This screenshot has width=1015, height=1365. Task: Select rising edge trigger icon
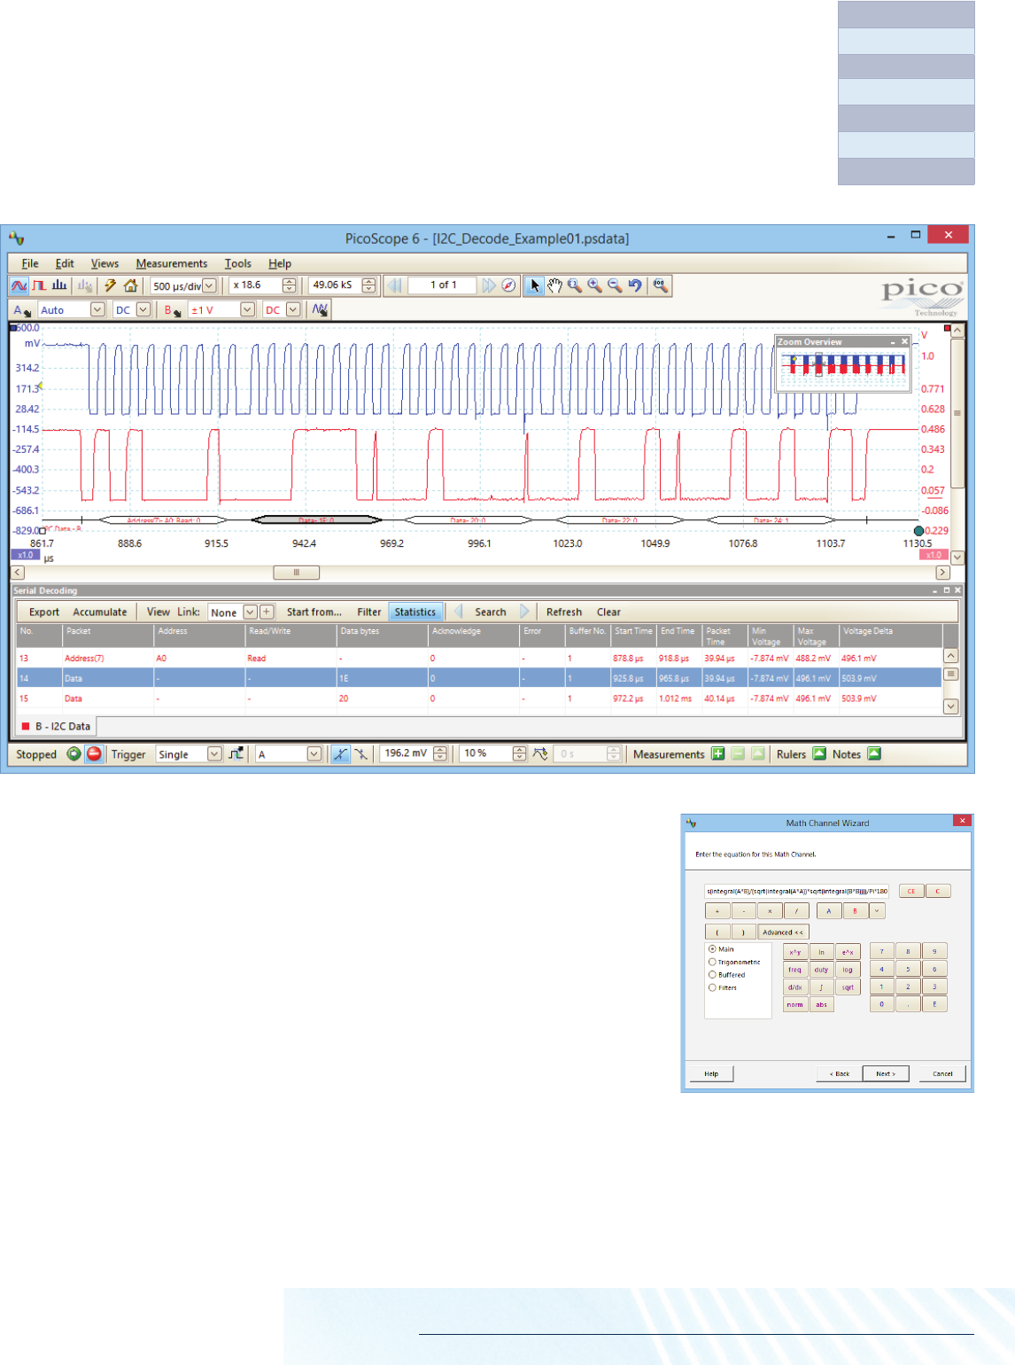pyautogui.click(x=340, y=754)
